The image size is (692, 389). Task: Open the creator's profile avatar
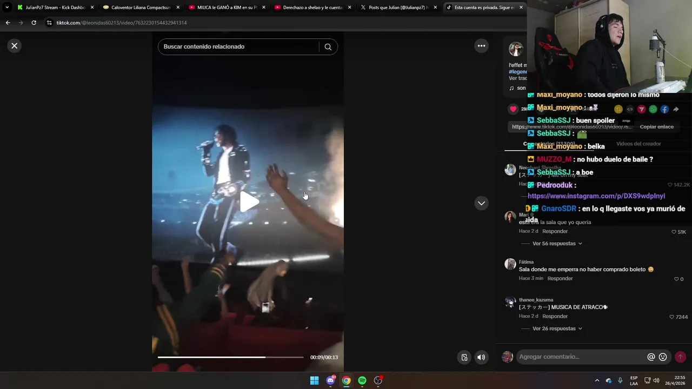516,49
